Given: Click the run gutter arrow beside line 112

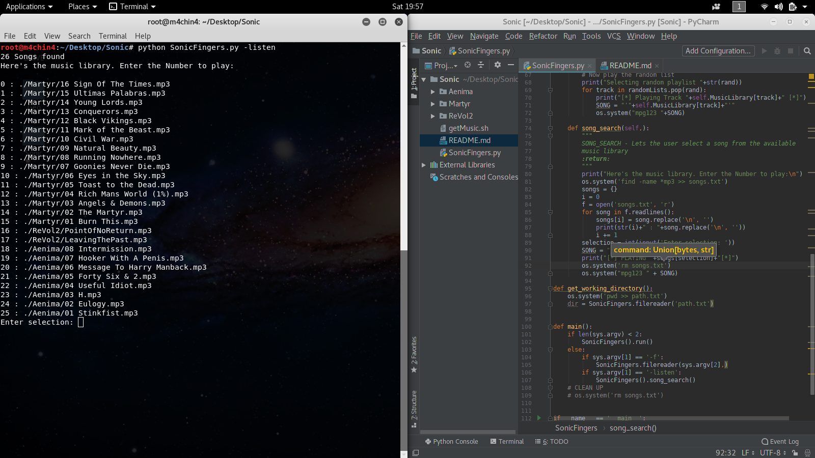Looking at the screenshot, I should 539,418.
